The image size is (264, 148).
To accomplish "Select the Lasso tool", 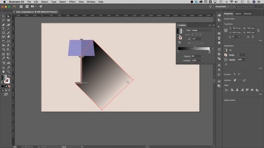I will (8, 20).
